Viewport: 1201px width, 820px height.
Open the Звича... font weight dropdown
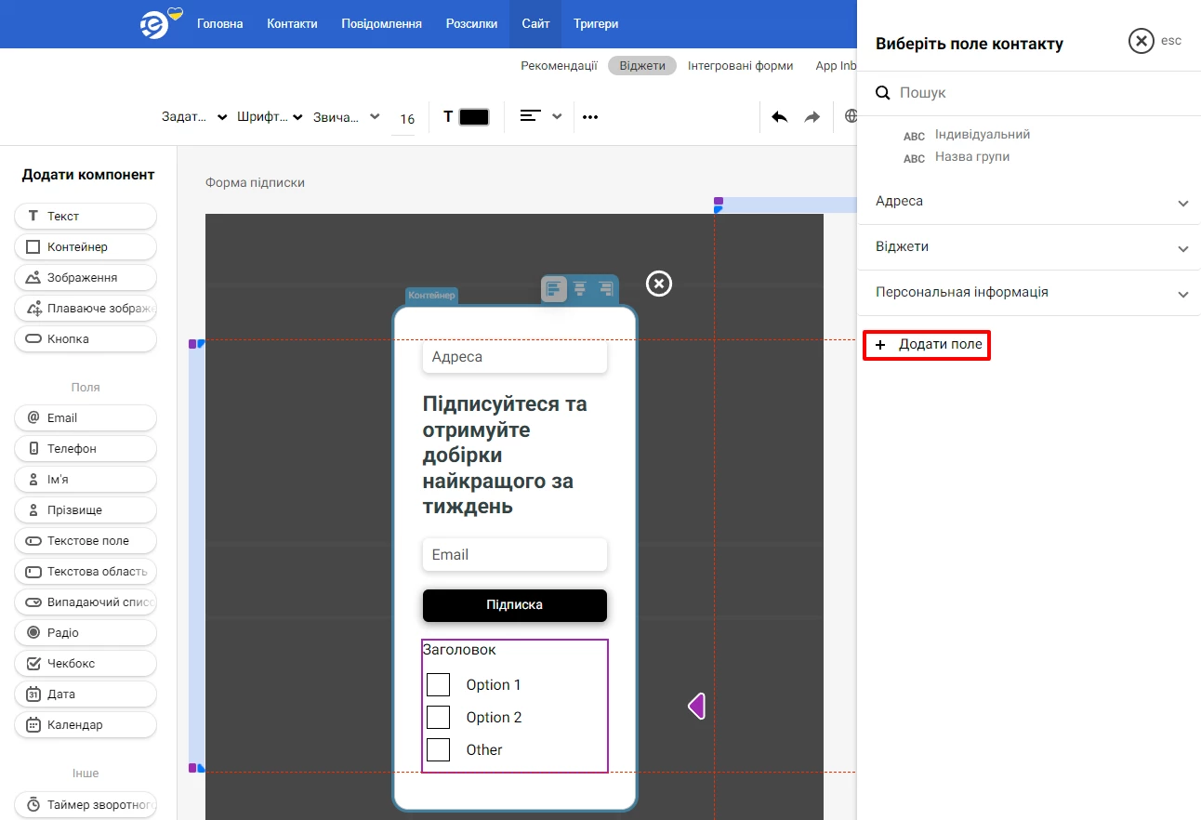pyautogui.click(x=347, y=117)
